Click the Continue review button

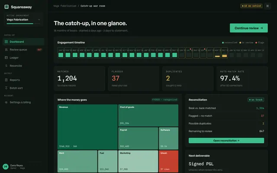(248, 28)
